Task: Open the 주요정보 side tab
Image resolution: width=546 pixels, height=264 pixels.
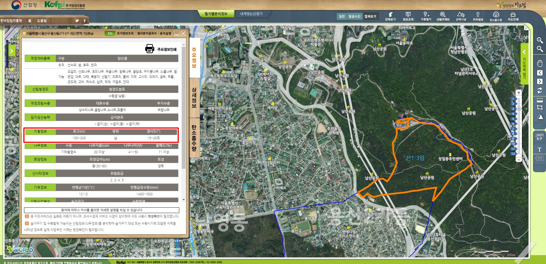Action: pos(194,58)
